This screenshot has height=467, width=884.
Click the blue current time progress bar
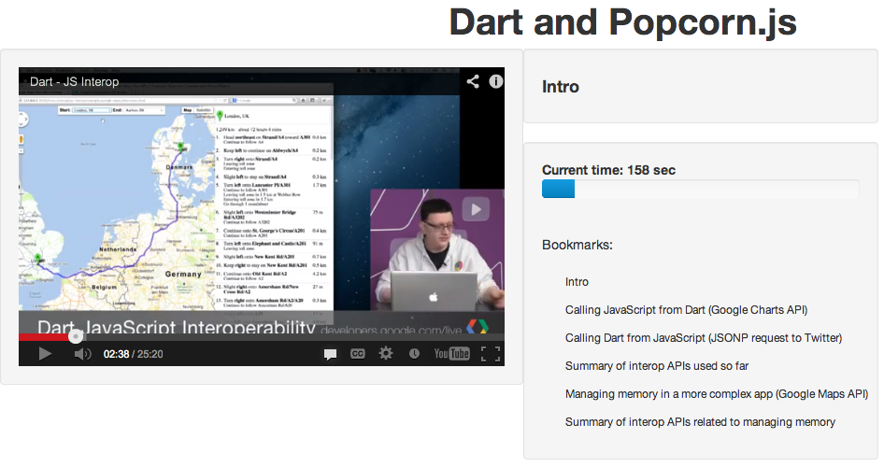(x=558, y=189)
